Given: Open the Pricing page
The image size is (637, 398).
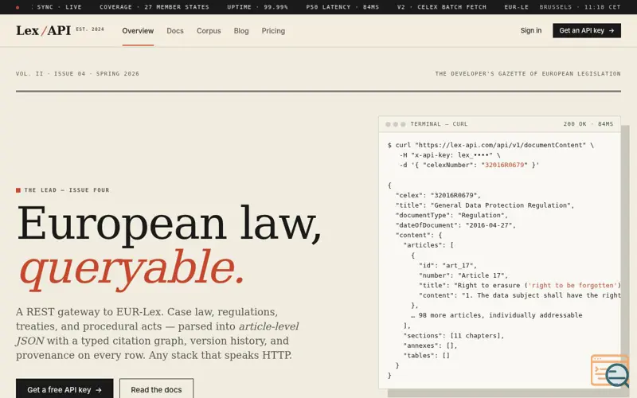Looking at the screenshot, I should [273, 31].
